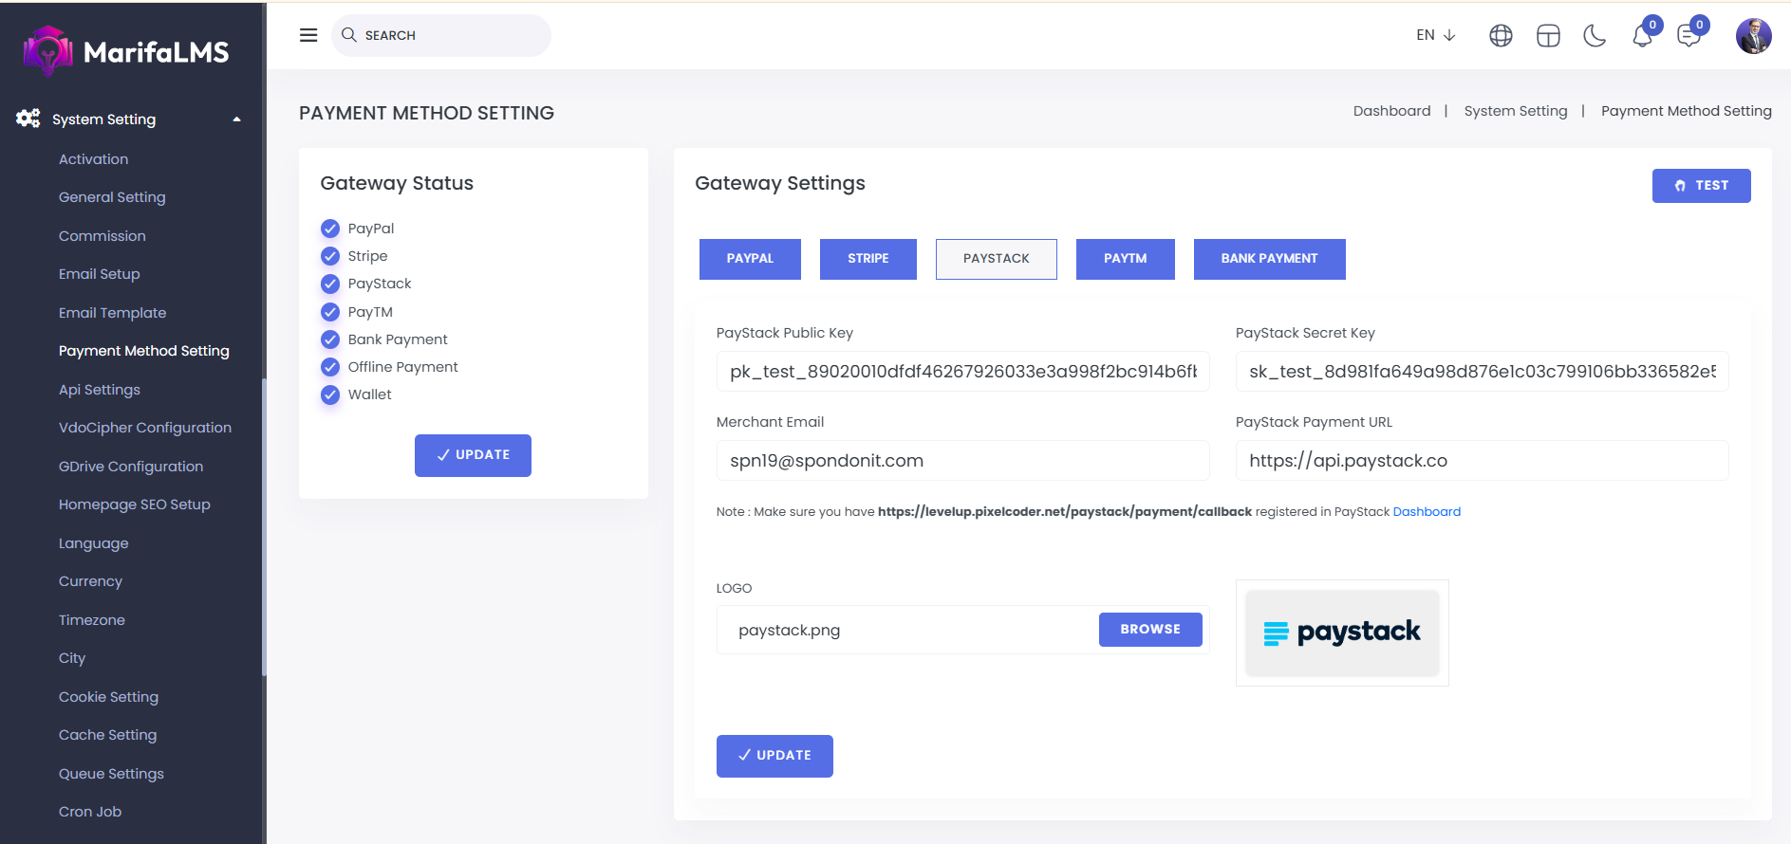Open Api Settings in sidebar
The height and width of the screenshot is (844, 1791).
[100, 390]
